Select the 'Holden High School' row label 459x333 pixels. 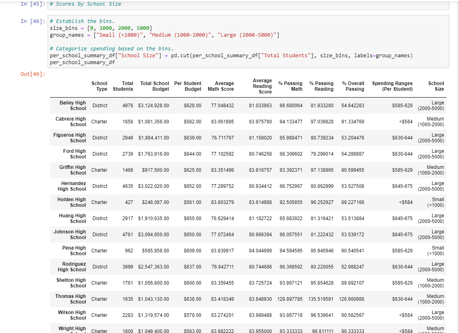[x=71, y=202]
